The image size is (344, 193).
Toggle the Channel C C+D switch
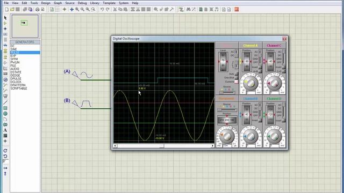[284, 71]
